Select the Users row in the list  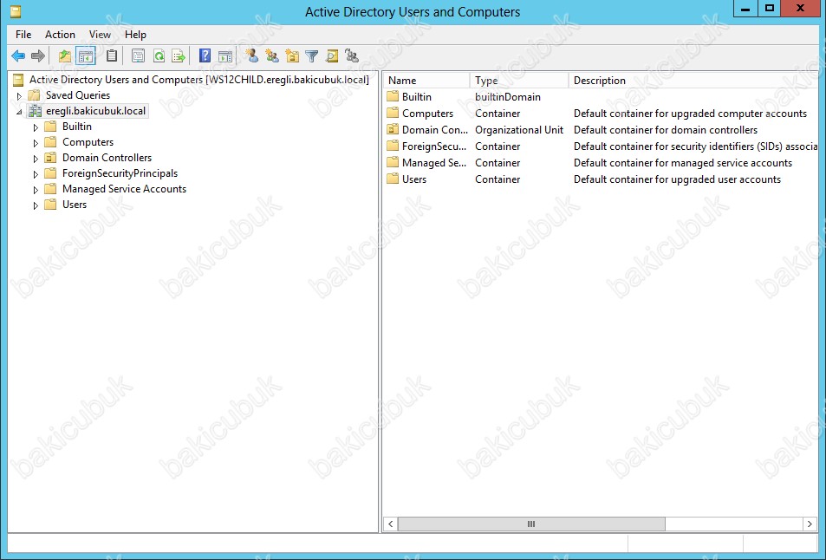(601, 179)
